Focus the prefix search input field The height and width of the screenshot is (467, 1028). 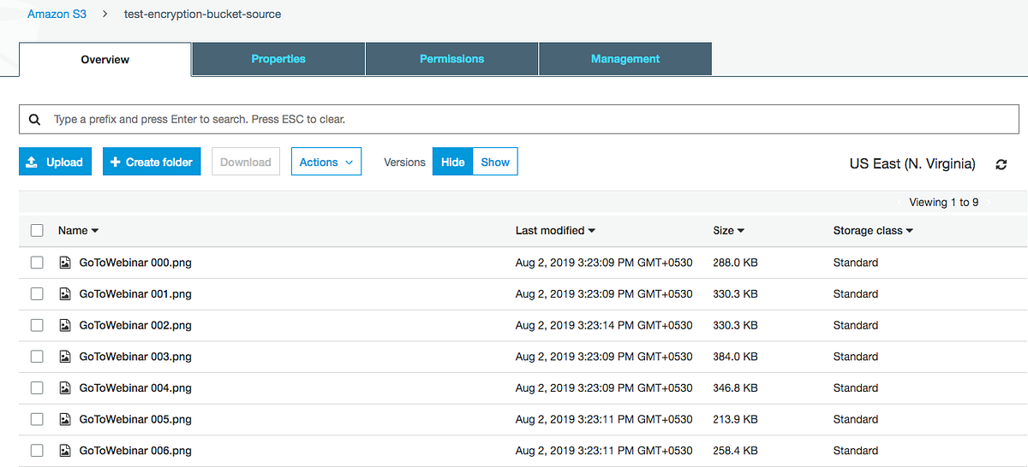coord(519,120)
